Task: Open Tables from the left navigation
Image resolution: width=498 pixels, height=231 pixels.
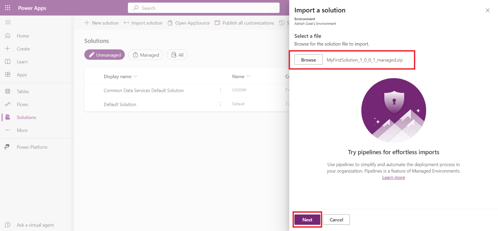Action: coord(23,92)
